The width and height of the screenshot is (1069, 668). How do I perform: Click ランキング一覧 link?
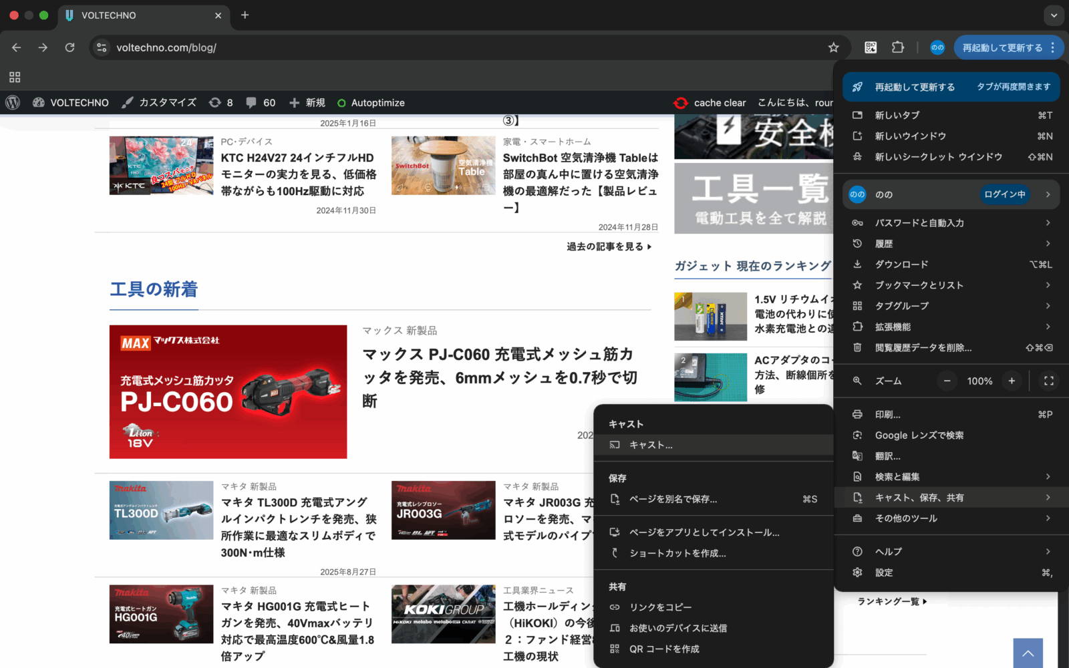(x=893, y=601)
